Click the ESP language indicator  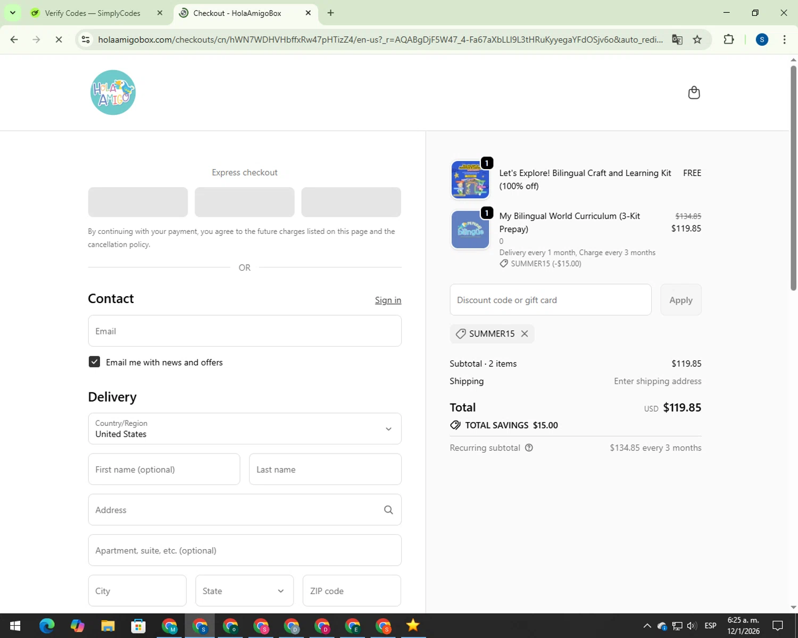pos(710,626)
